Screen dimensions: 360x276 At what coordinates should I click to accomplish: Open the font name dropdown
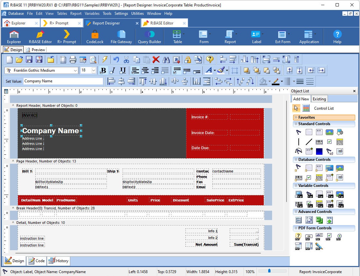click(75, 70)
